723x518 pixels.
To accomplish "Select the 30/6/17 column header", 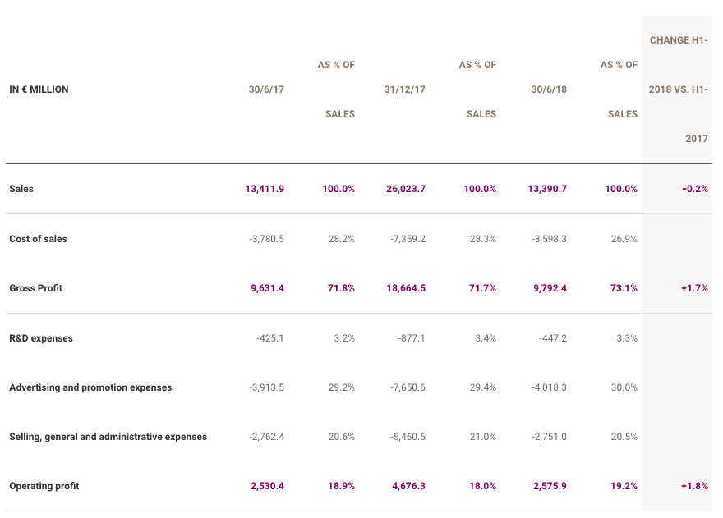I will pyautogui.click(x=266, y=89).
